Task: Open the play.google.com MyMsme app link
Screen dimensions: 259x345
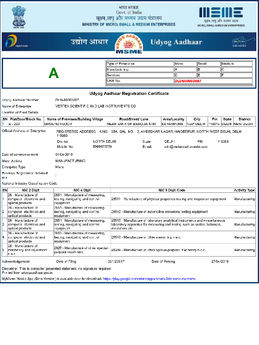Action: [149, 279]
